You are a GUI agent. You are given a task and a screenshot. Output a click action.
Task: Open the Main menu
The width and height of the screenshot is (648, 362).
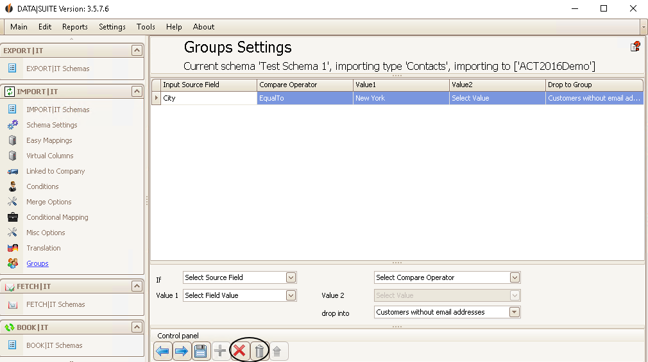pyautogui.click(x=19, y=27)
